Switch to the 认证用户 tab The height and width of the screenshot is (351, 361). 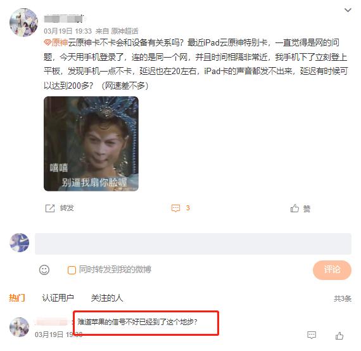pyautogui.click(x=58, y=298)
